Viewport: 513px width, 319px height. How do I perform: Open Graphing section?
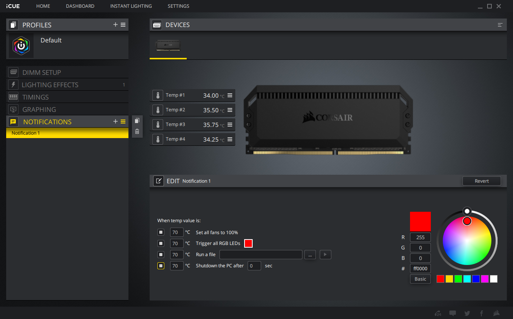(67, 109)
